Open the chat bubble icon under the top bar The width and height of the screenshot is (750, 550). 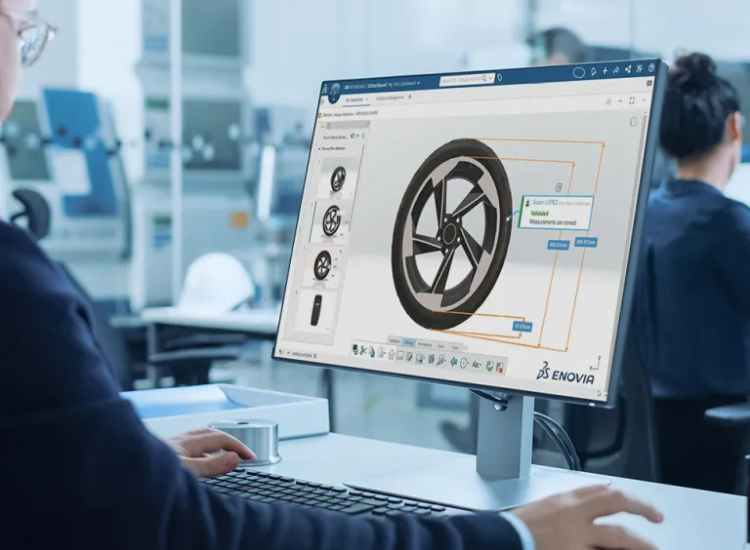[649, 84]
